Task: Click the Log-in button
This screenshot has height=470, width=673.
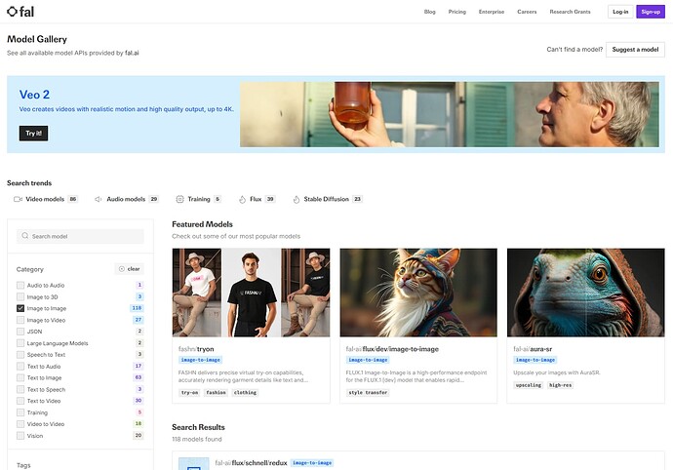Action: [x=620, y=12]
